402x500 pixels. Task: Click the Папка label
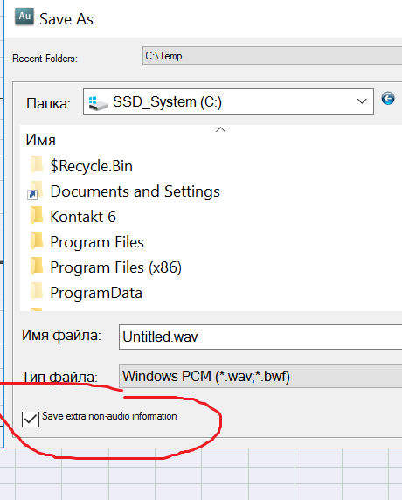48,104
